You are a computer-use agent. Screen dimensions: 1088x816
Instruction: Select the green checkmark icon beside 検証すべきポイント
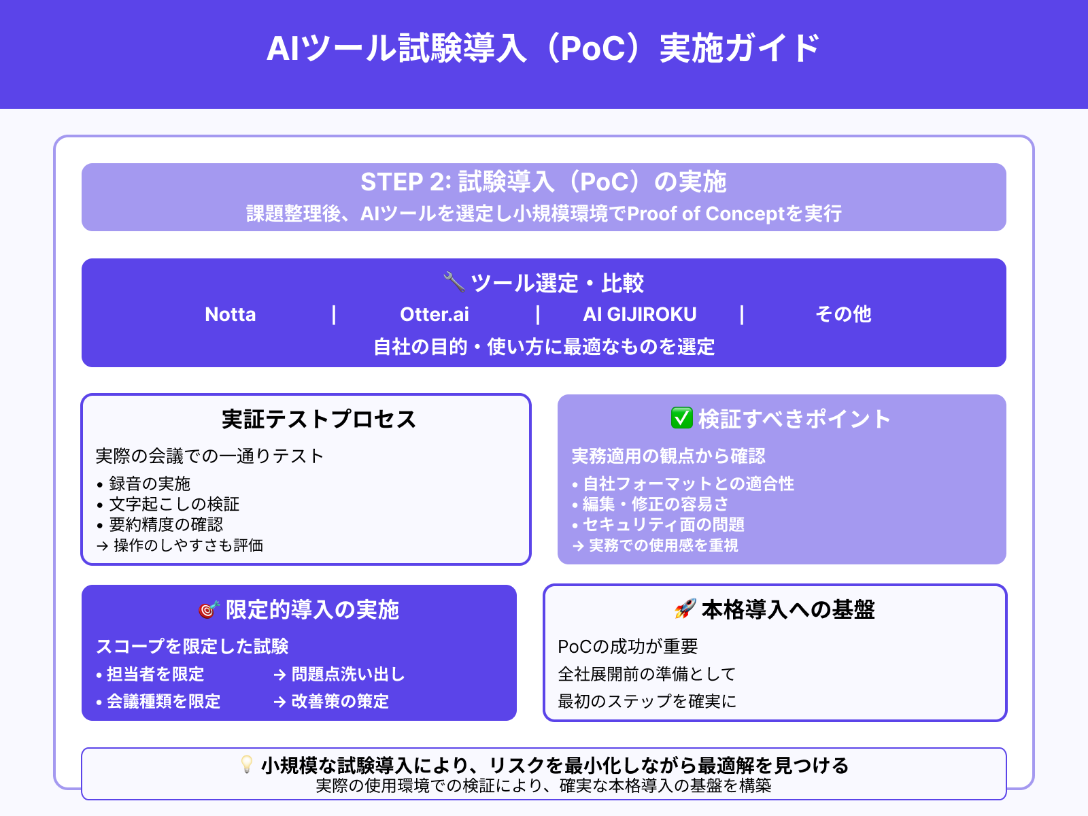tap(681, 419)
